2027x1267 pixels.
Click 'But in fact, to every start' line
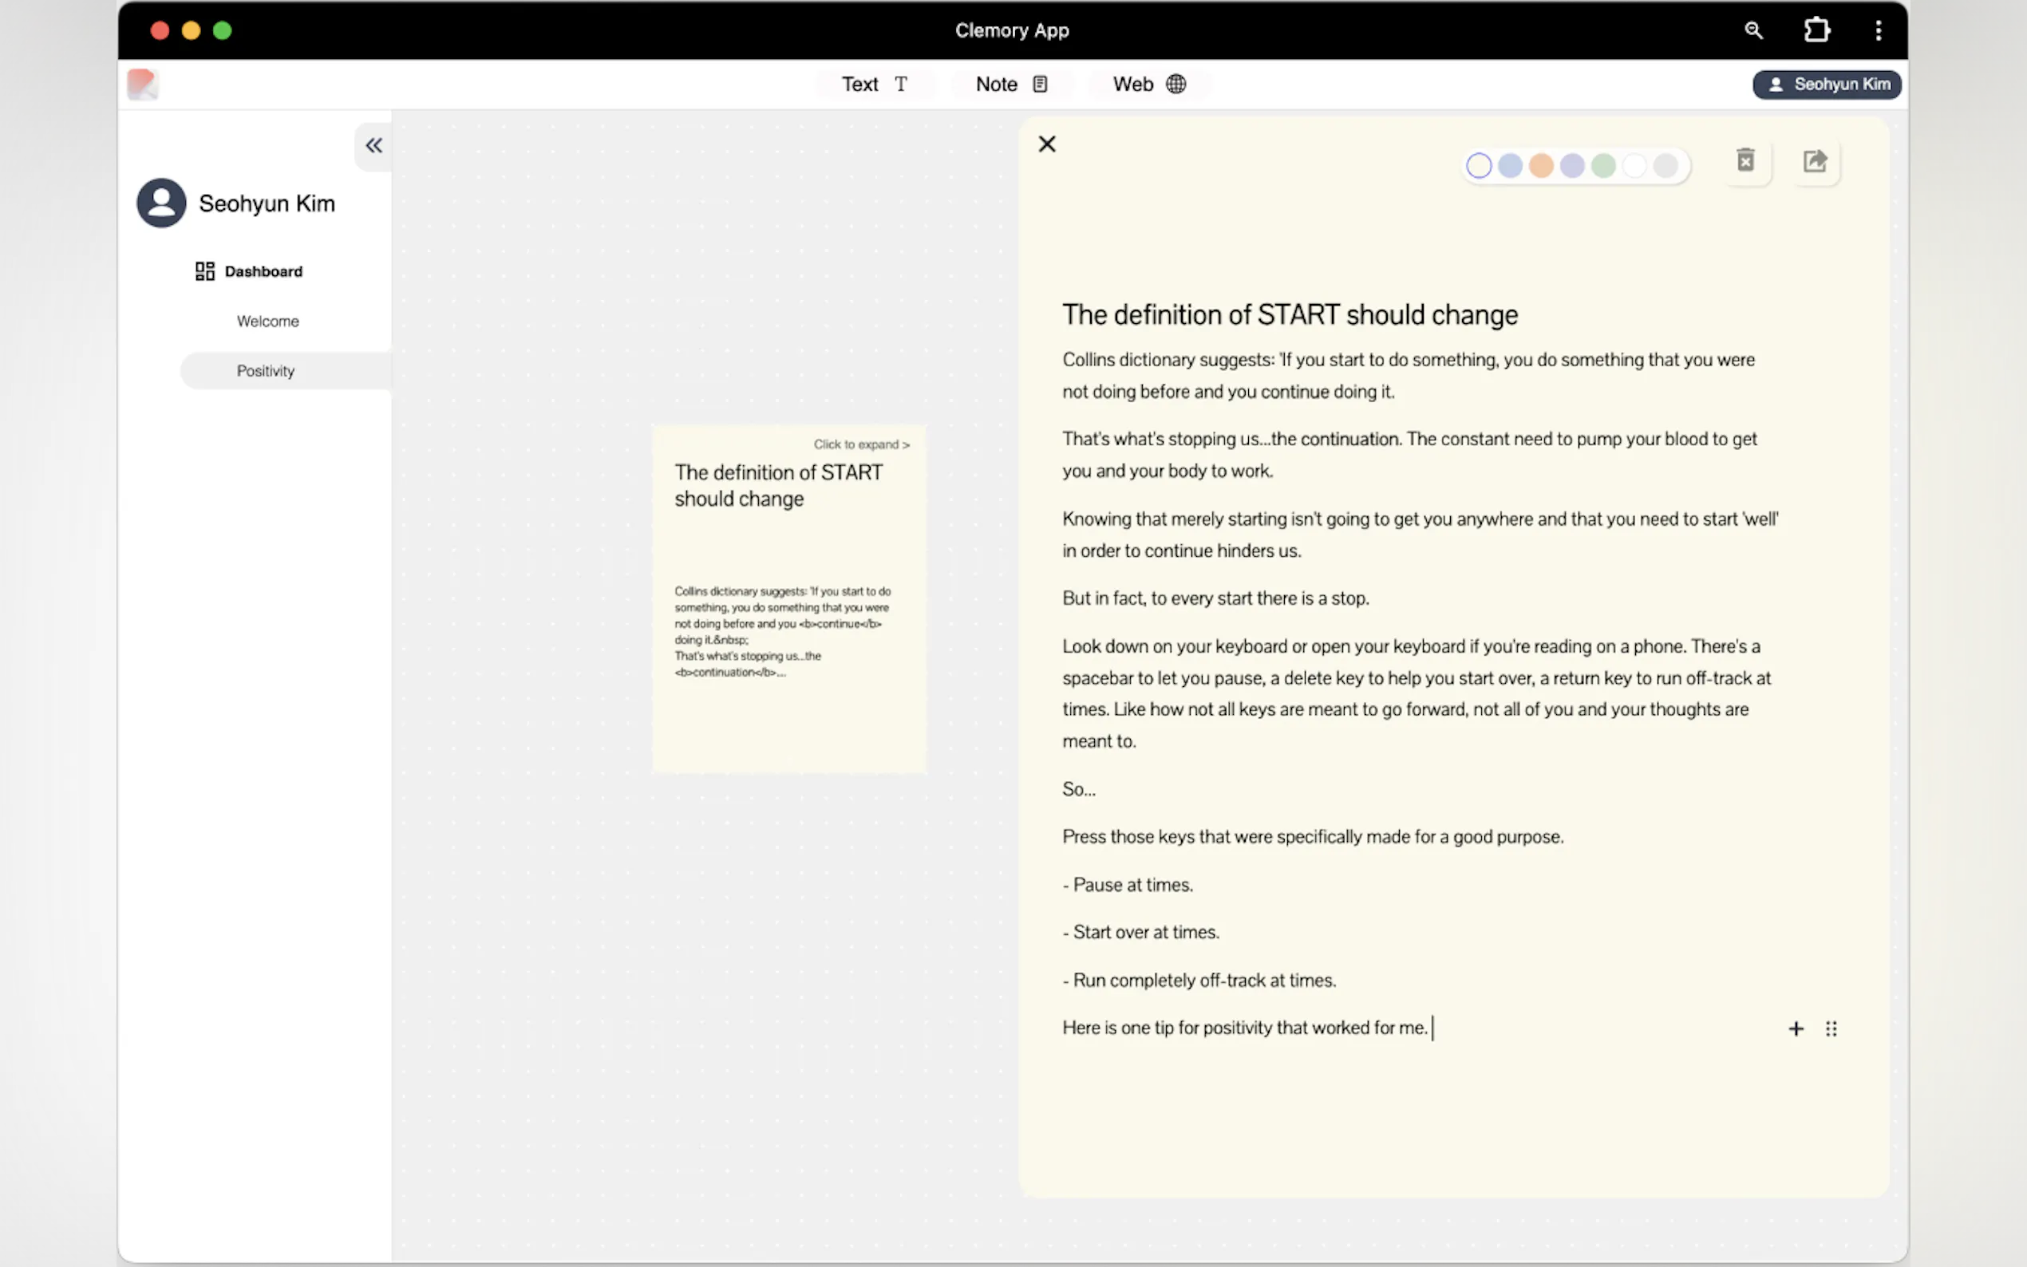pos(1215,598)
